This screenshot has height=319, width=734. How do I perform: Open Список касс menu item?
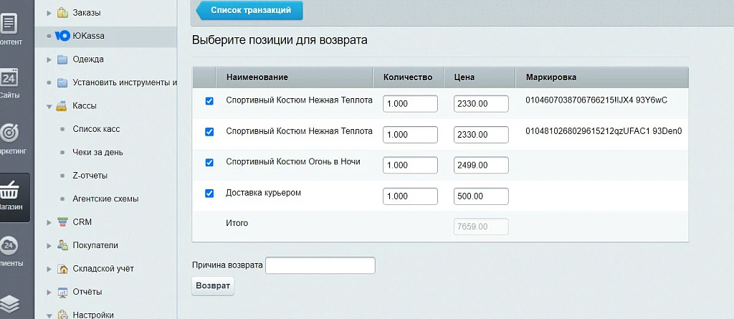[96, 129]
